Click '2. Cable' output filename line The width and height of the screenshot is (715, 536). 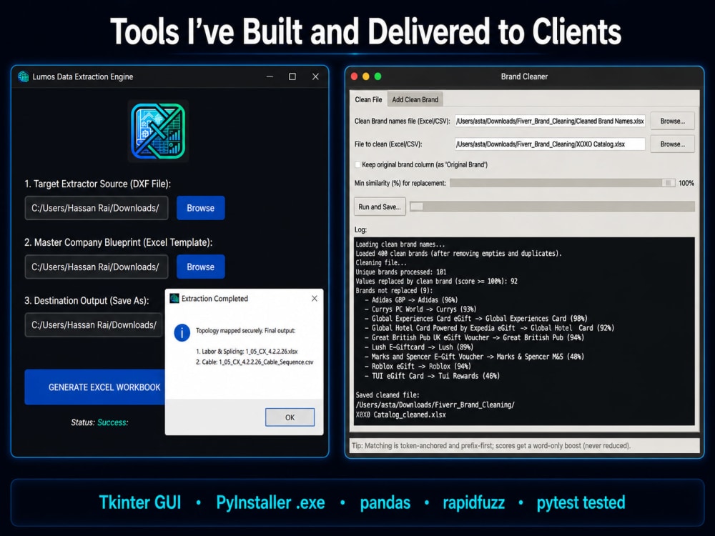click(255, 362)
